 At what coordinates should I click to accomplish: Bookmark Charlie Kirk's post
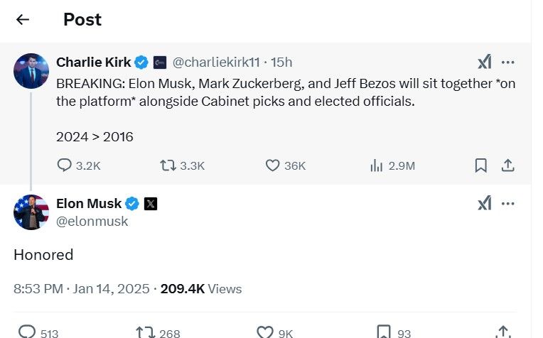pos(480,165)
